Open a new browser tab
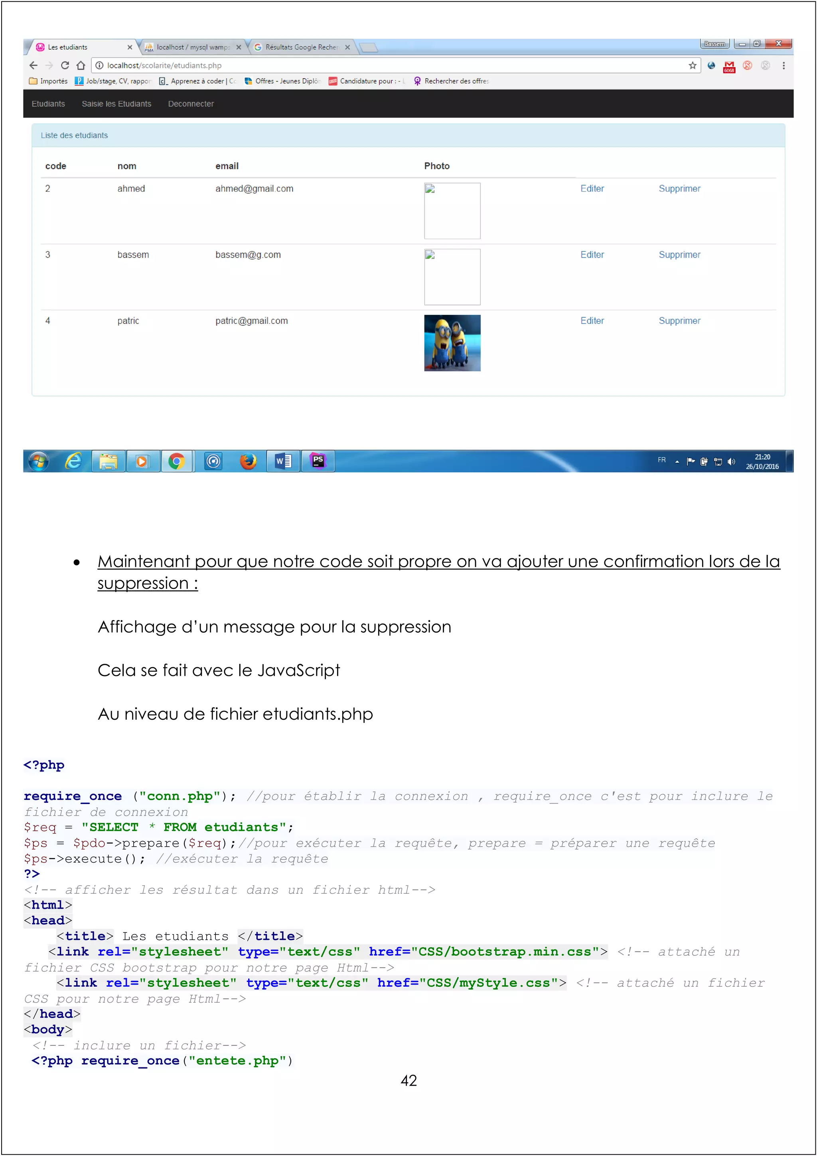 point(369,48)
